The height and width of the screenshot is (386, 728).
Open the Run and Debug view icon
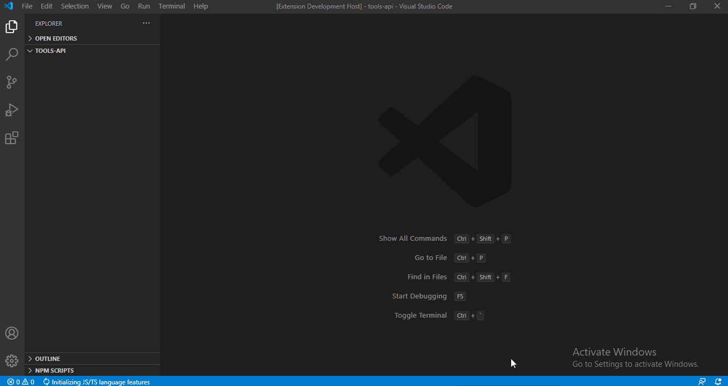(12, 110)
